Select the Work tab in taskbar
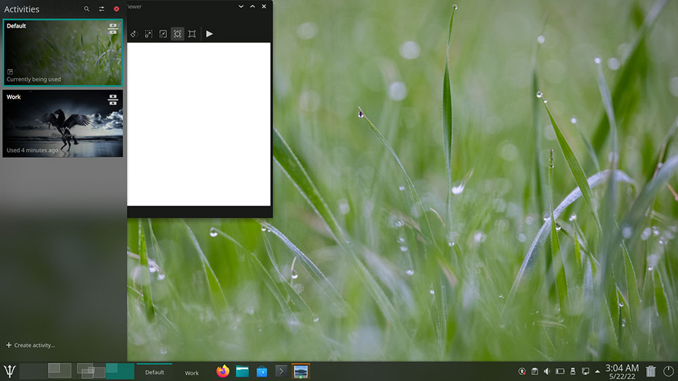Image resolution: width=678 pixels, height=381 pixels. pyautogui.click(x=192, y=373)
